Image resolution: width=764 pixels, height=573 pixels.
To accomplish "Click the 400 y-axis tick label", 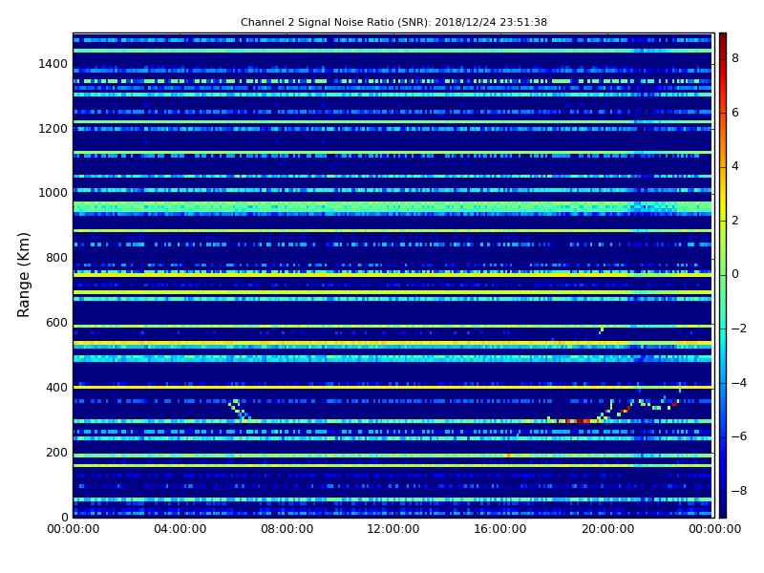I will 56,388.
